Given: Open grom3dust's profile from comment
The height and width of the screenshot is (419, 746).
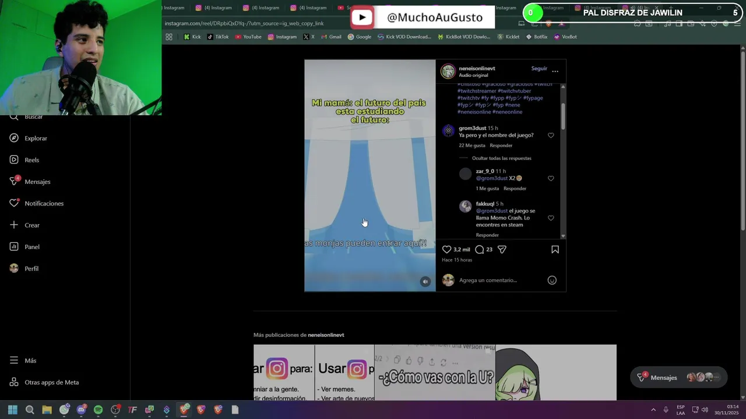Looking at the screenshot, I should [472, 128].
